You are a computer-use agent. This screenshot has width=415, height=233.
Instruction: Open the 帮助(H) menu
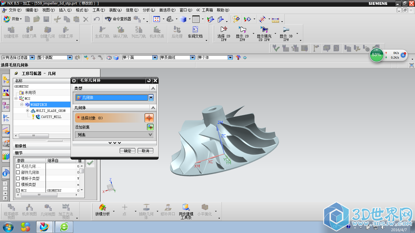click(223, 10)
